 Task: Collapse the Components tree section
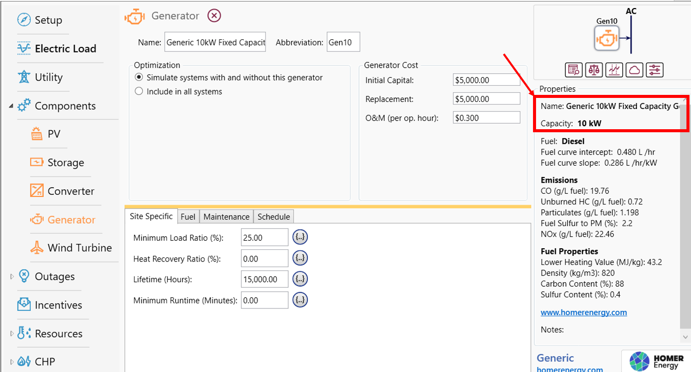11,106
